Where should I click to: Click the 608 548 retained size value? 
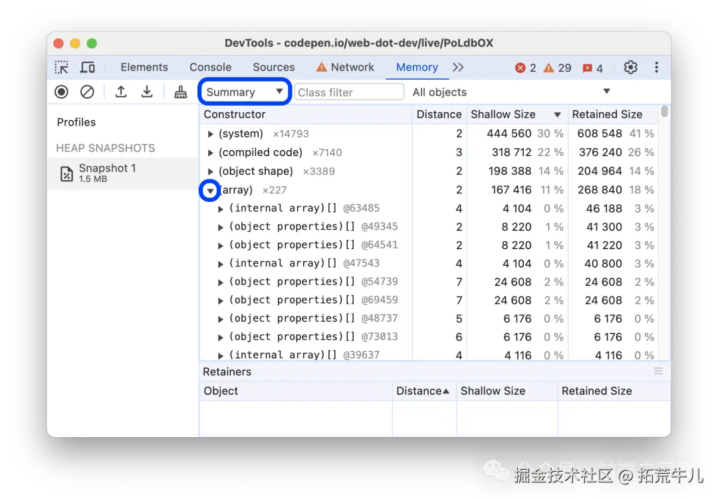point(600,134)
